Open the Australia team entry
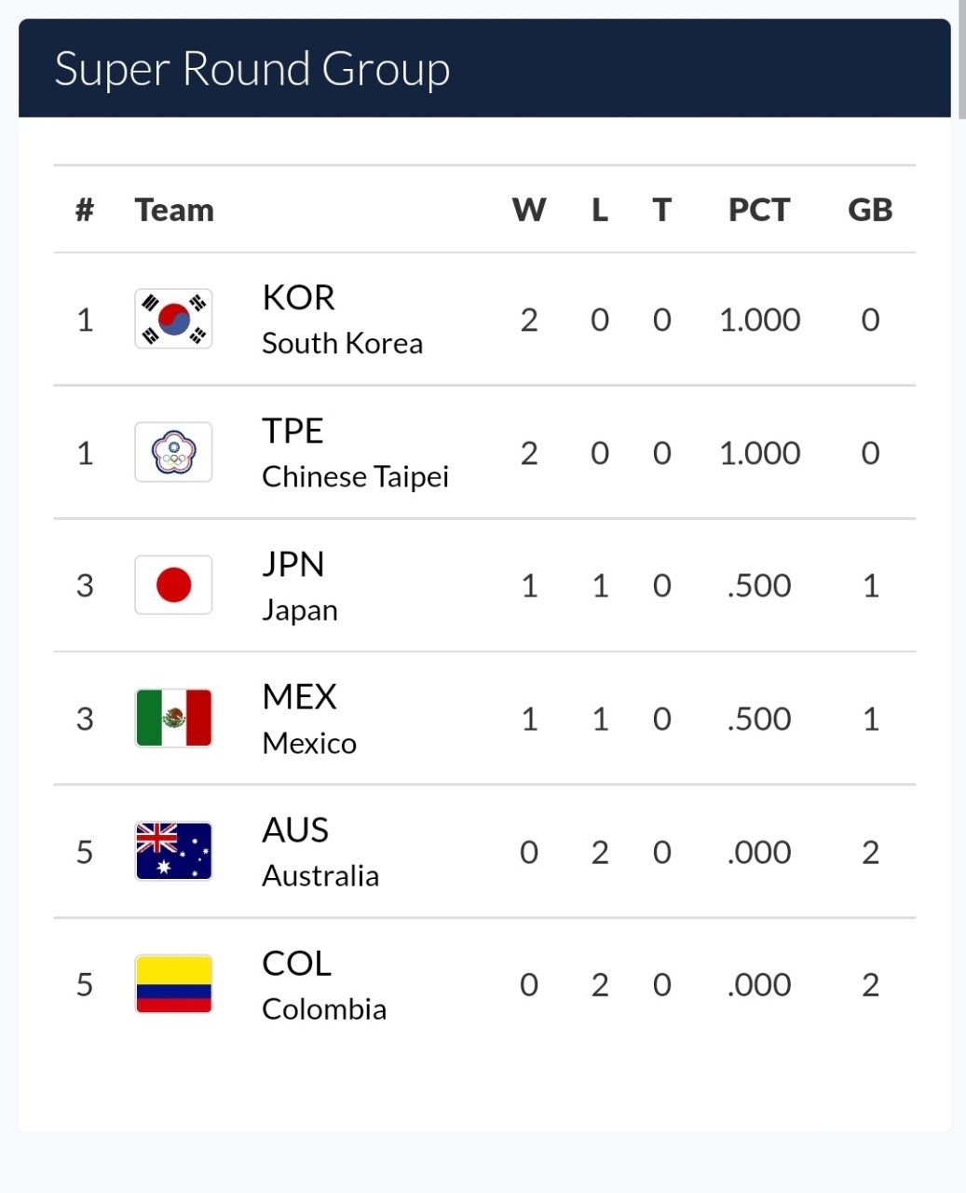 pos(320,852)
